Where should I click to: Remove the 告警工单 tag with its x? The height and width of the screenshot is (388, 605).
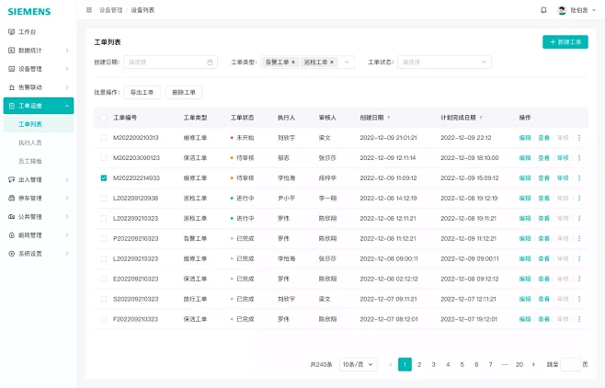click(293, 63)
